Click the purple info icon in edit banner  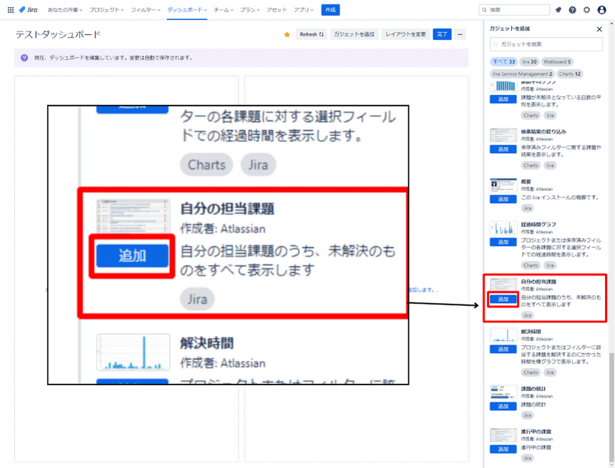click(24, 58)
